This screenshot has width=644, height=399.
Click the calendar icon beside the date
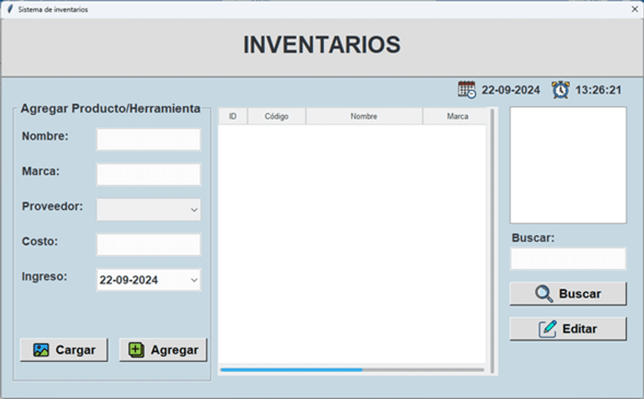click(466, 90)
